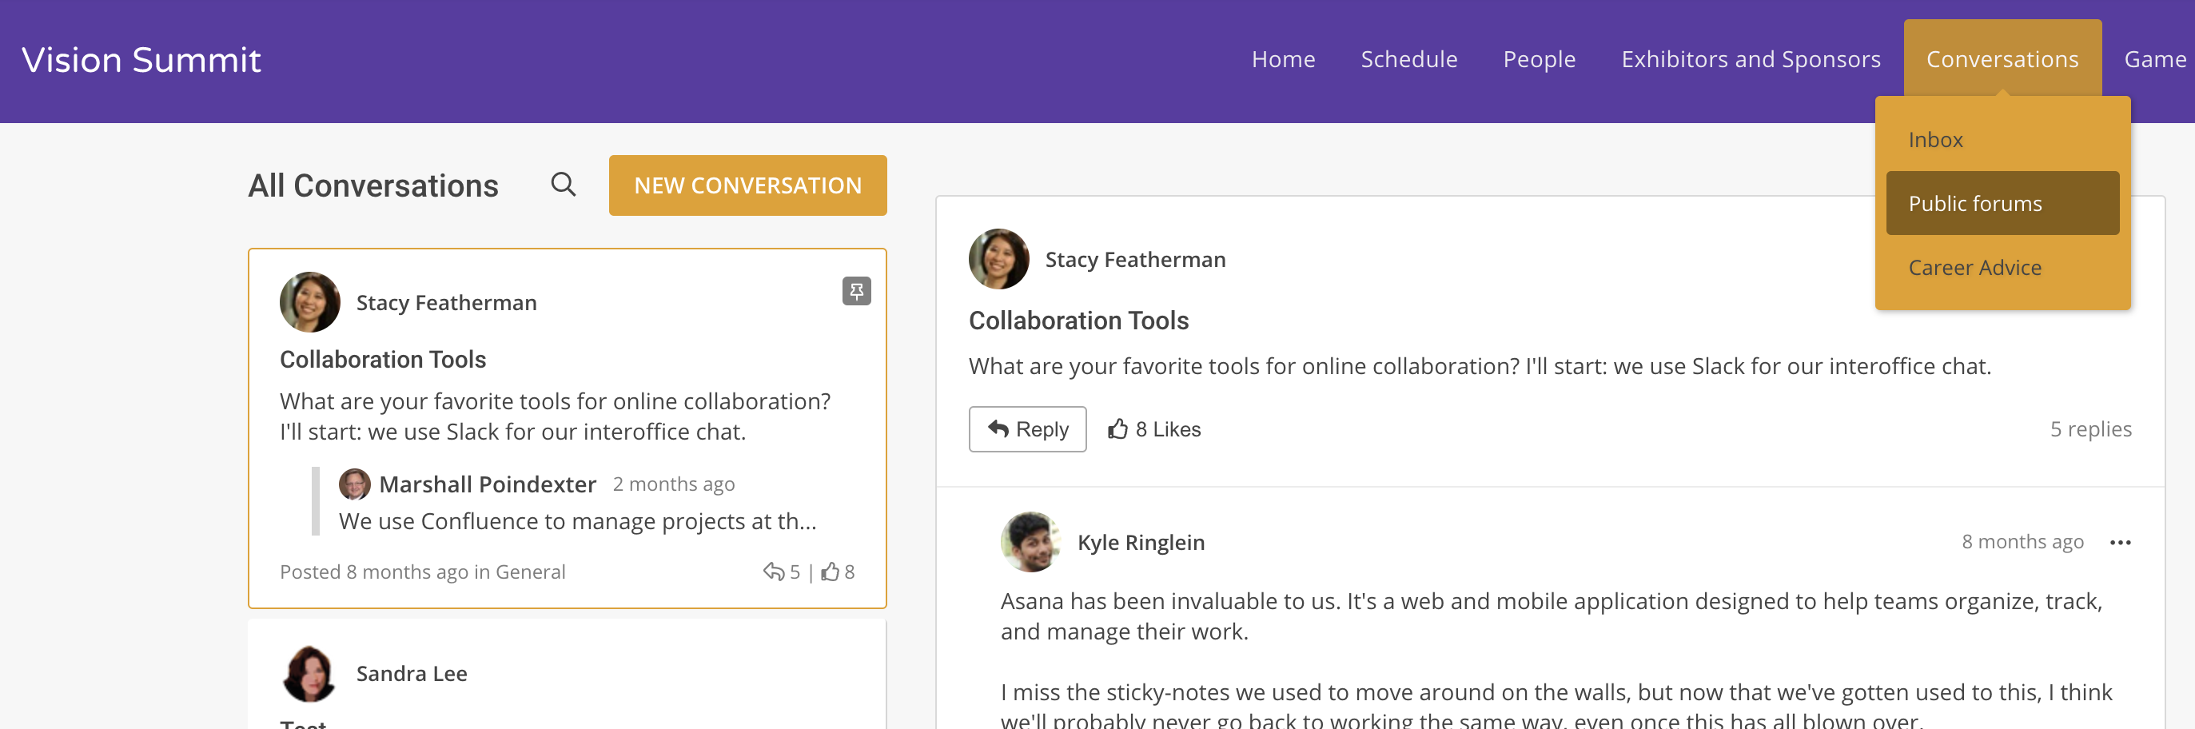2195x729 pixels.
Task: Select Inbox from Conversations dropdown
Action: [2002, 140]
